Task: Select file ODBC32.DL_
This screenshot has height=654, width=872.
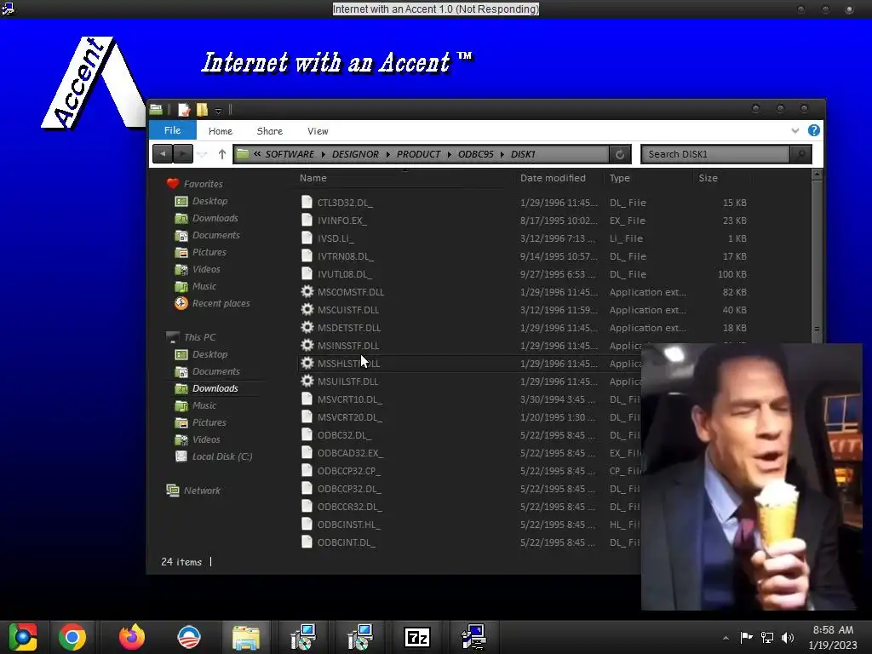Action: tap(344, 435)
